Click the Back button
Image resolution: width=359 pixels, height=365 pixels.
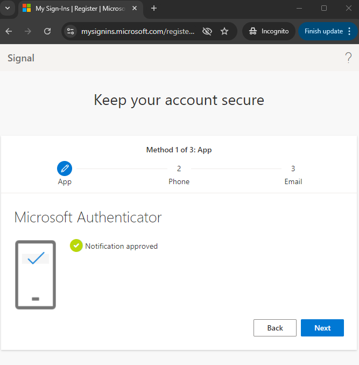pos(275,328)
